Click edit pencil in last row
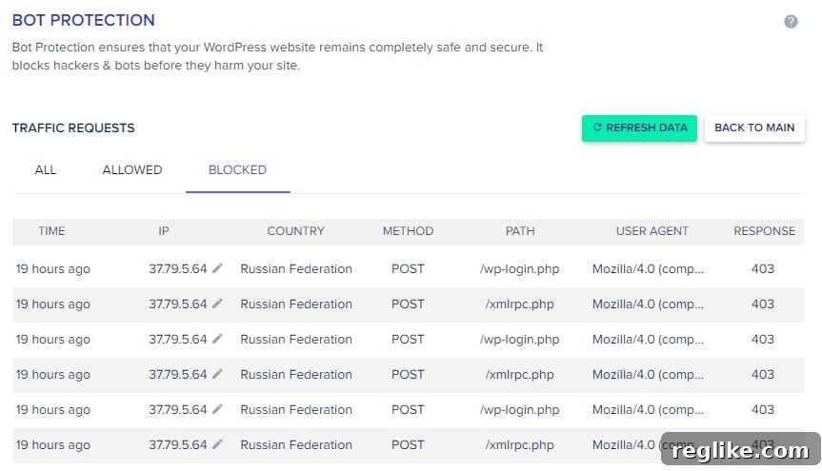 [x=217, y=443]
